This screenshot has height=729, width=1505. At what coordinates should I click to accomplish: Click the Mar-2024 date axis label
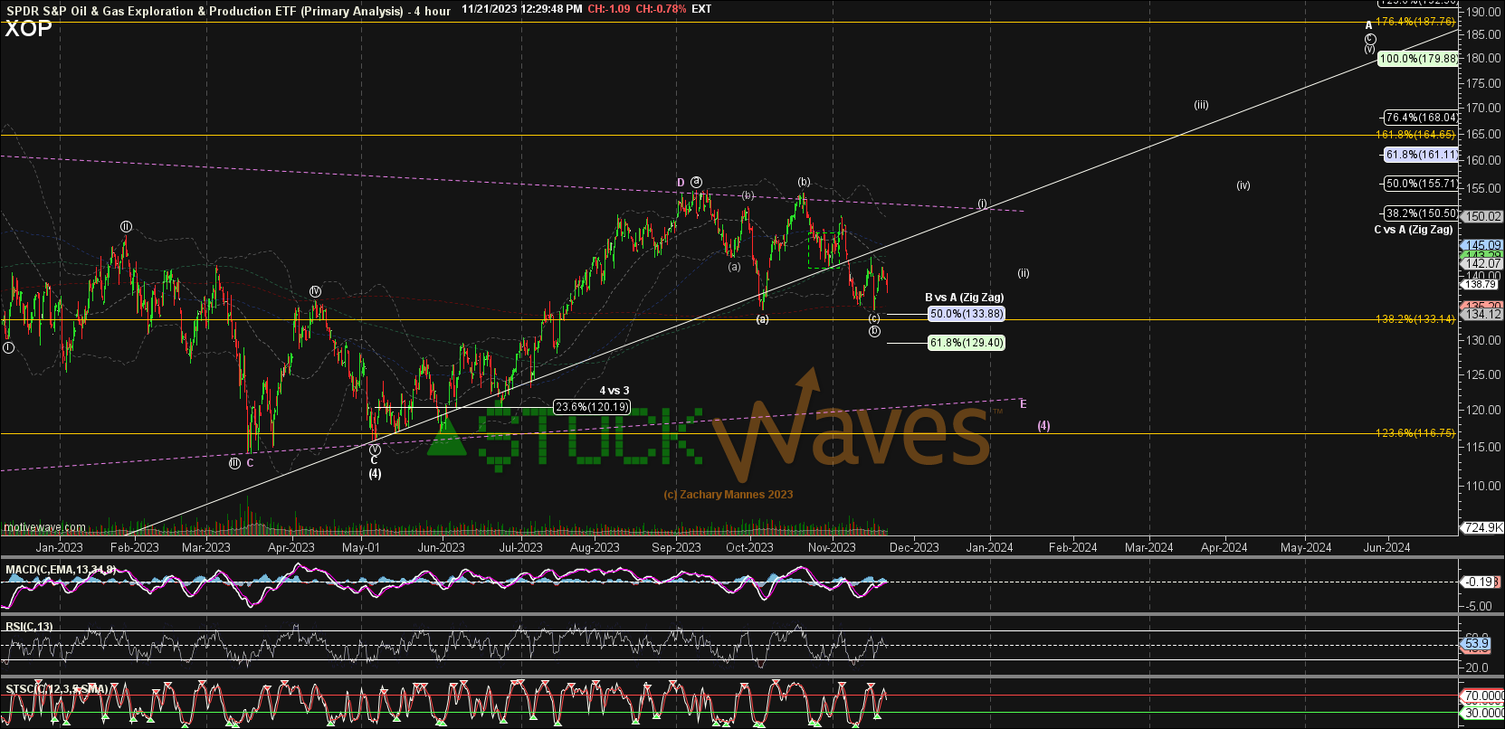pos(1148,547)
